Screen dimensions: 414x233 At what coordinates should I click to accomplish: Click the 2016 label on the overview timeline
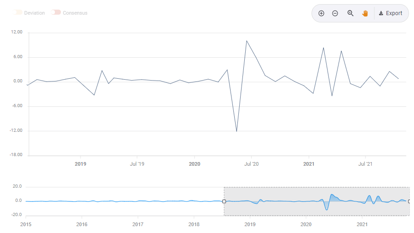[x=82, y=224]
